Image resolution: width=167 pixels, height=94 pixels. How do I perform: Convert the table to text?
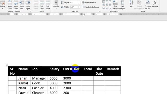[148, 5]
